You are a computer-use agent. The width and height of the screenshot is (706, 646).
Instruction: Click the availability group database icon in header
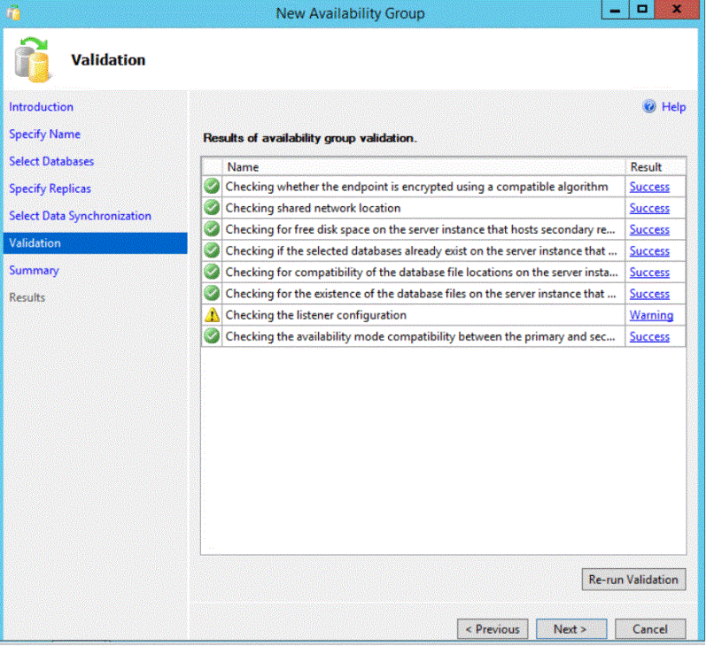click(33, 58)
